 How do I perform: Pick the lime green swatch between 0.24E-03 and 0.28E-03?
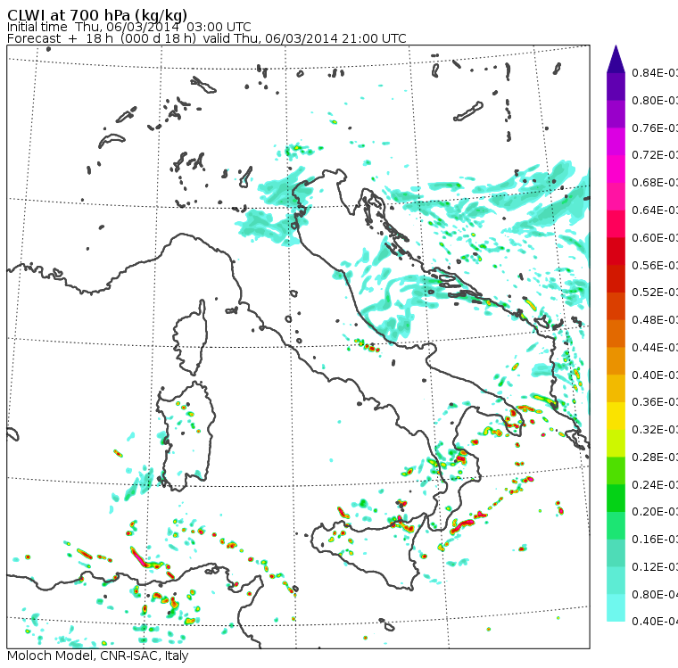point(616,470)
